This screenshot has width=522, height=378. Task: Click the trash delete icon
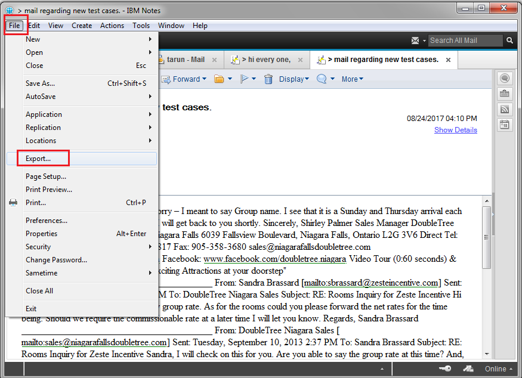click(268, 79)
